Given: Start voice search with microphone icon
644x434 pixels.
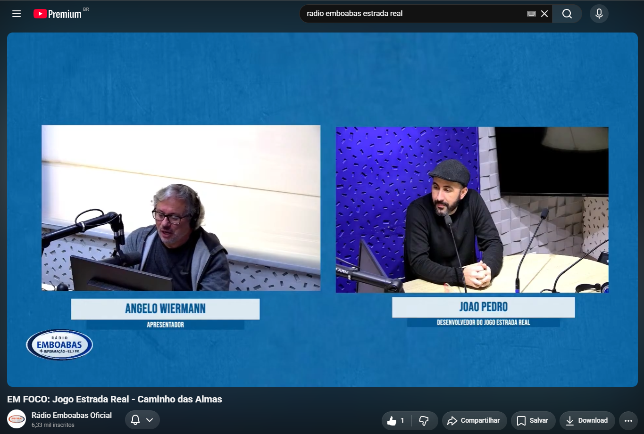Looking at the screenshot, I should click(x=599, y=14).
